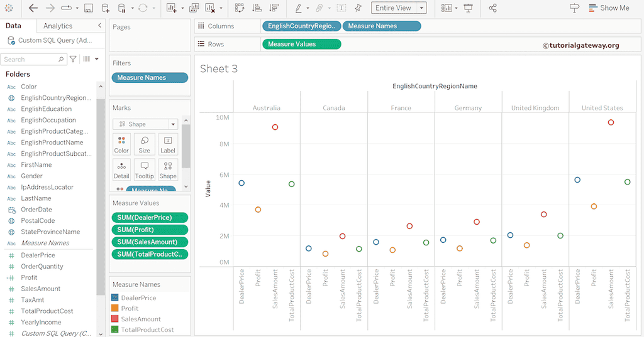
Task: Click the Run Update refresh icon
Action: point(143,8)
